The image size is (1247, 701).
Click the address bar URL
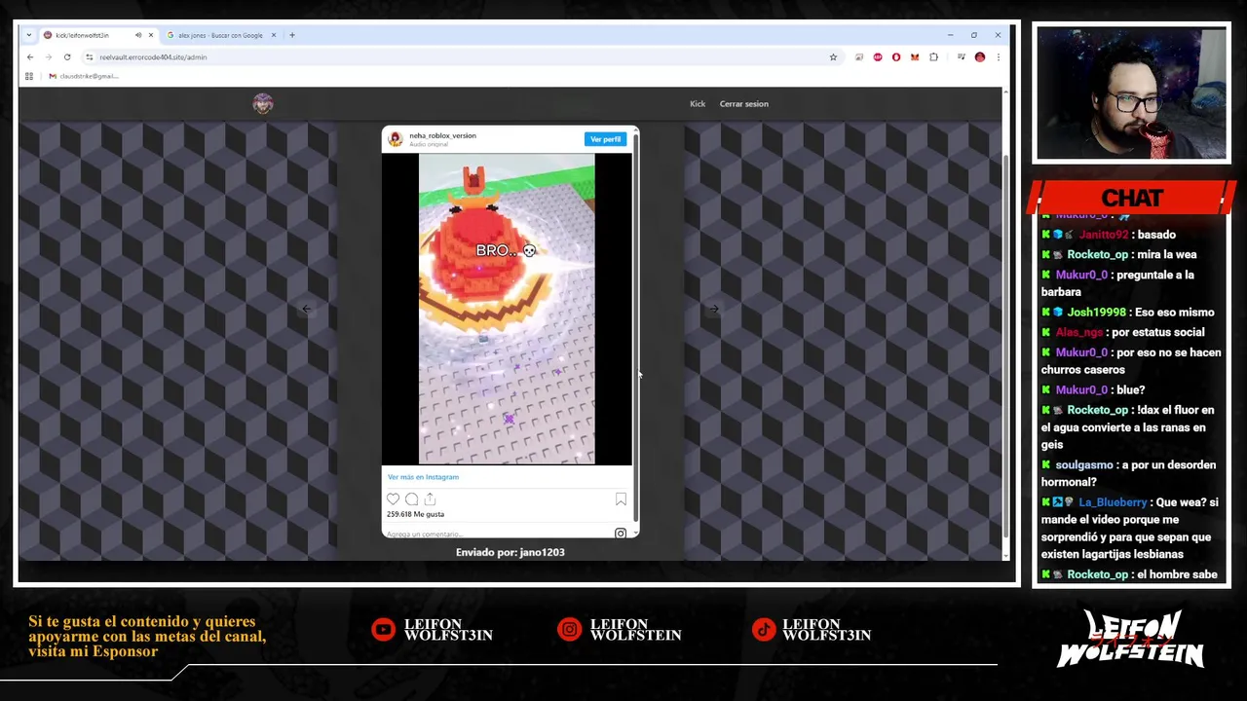153,57
